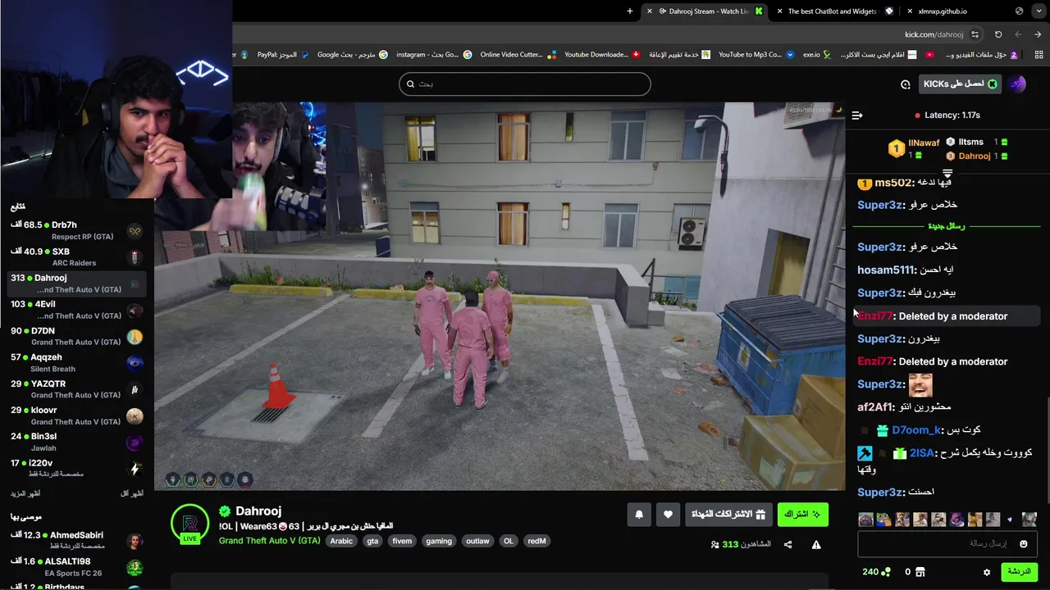
Task: Open kloovr channel in sidebar
Action: (x=76, y=415)
